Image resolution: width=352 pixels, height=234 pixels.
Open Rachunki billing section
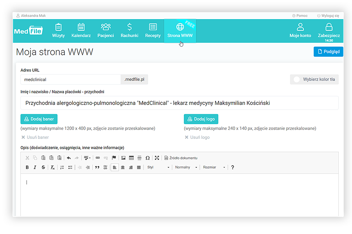tap(129, 30)
